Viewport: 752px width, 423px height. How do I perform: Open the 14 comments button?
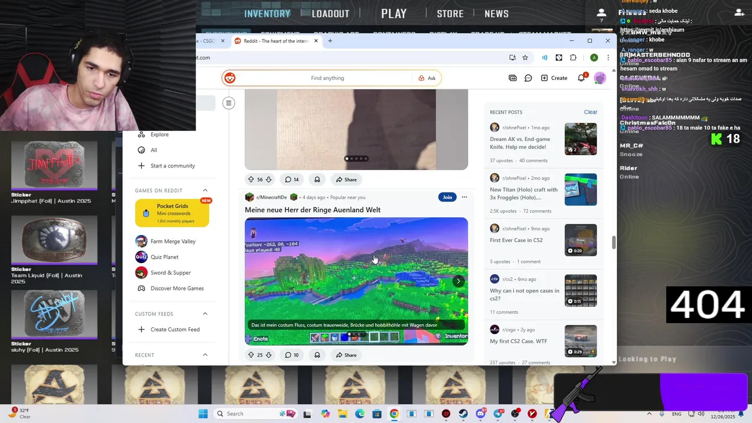click(292, 179)
